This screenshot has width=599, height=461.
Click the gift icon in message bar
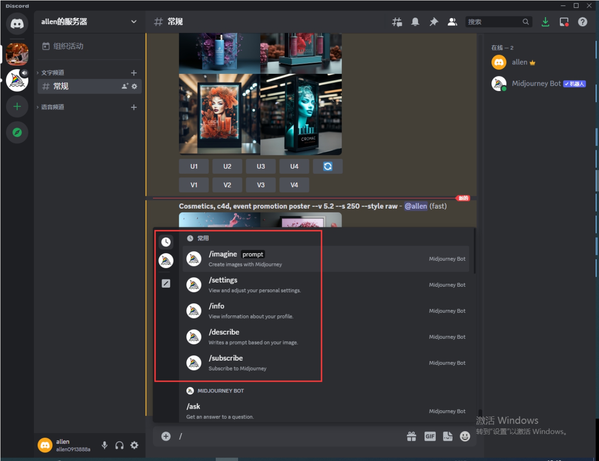pos(411,437)
